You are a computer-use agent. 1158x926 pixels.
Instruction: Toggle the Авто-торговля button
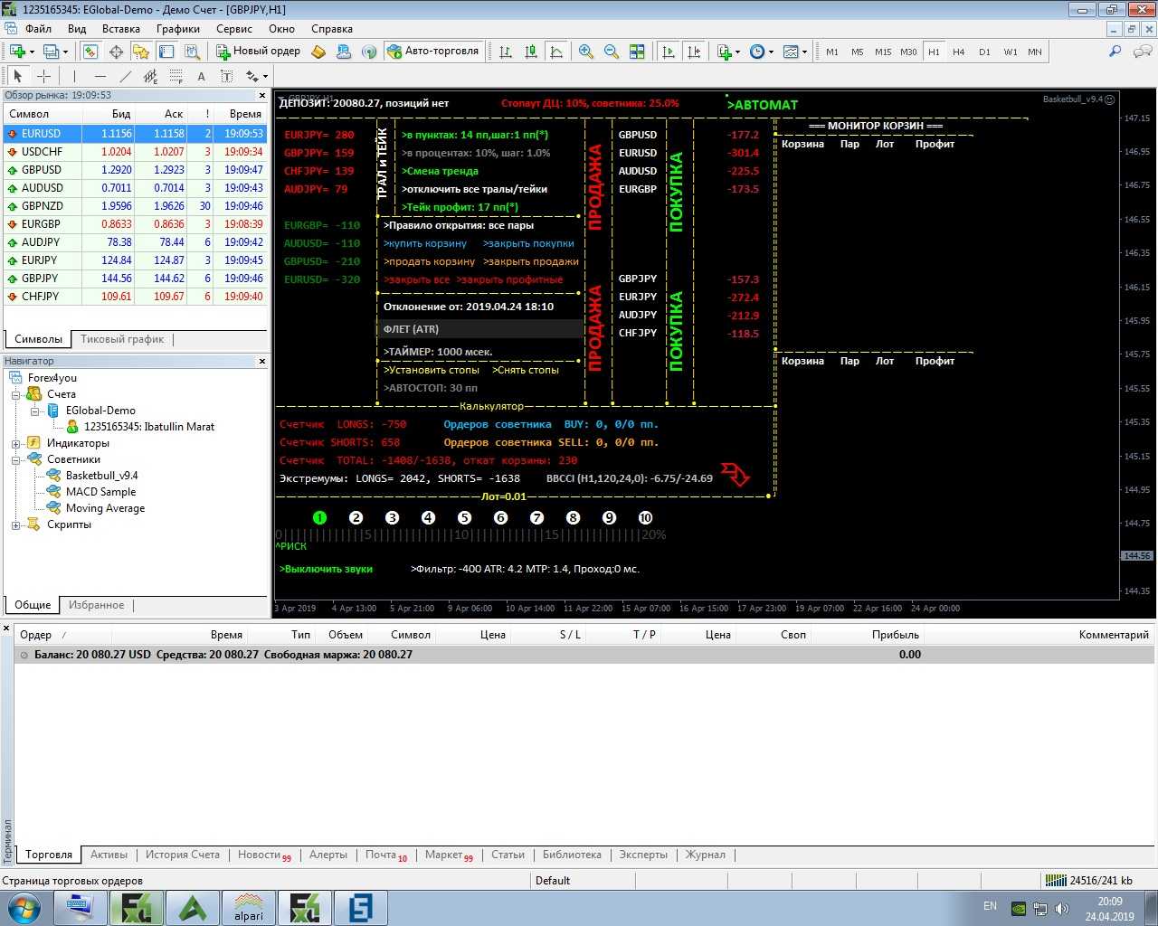432,52
